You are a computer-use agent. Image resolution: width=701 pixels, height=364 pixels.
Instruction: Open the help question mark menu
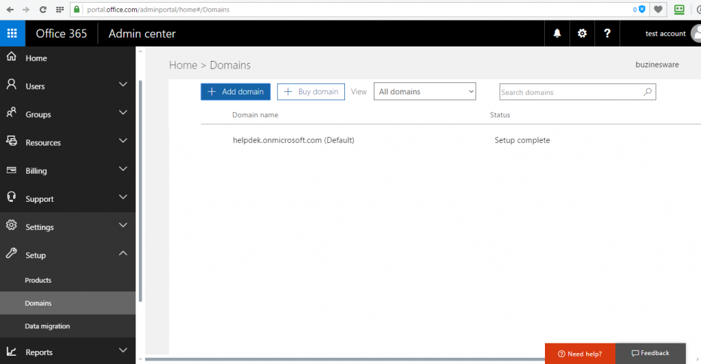tap(607, 34)
